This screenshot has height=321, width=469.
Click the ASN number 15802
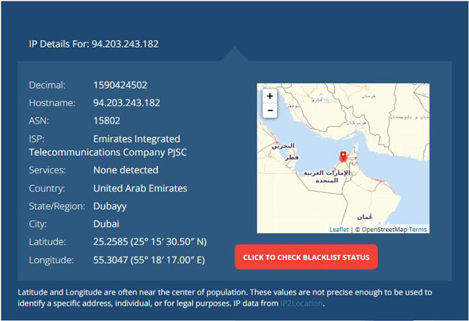[107, 121]
